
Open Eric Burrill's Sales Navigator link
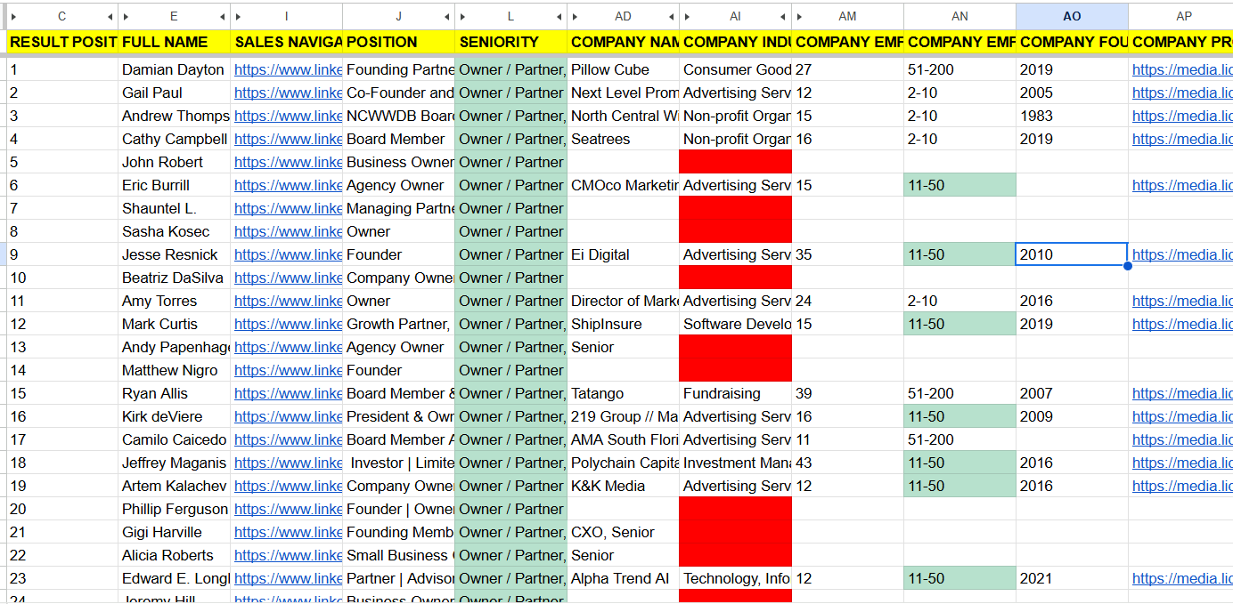[288, 185]
